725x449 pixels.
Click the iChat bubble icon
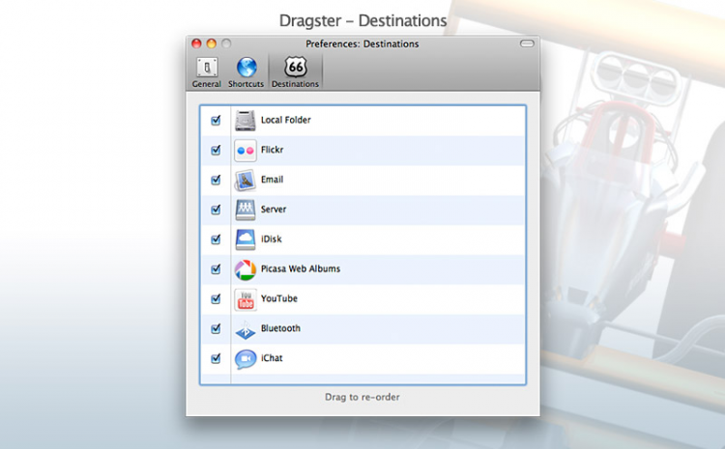pos(246,359)
